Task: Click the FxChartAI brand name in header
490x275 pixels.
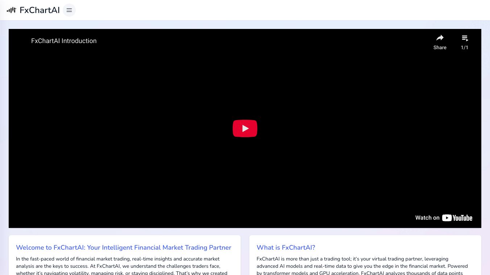Action: (40, 10)
